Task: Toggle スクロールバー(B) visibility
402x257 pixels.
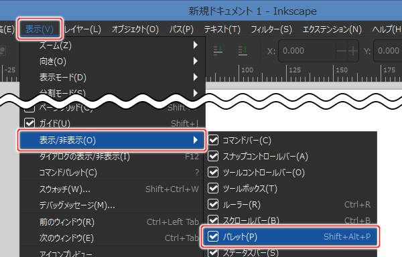Action: tap(213, 220)
